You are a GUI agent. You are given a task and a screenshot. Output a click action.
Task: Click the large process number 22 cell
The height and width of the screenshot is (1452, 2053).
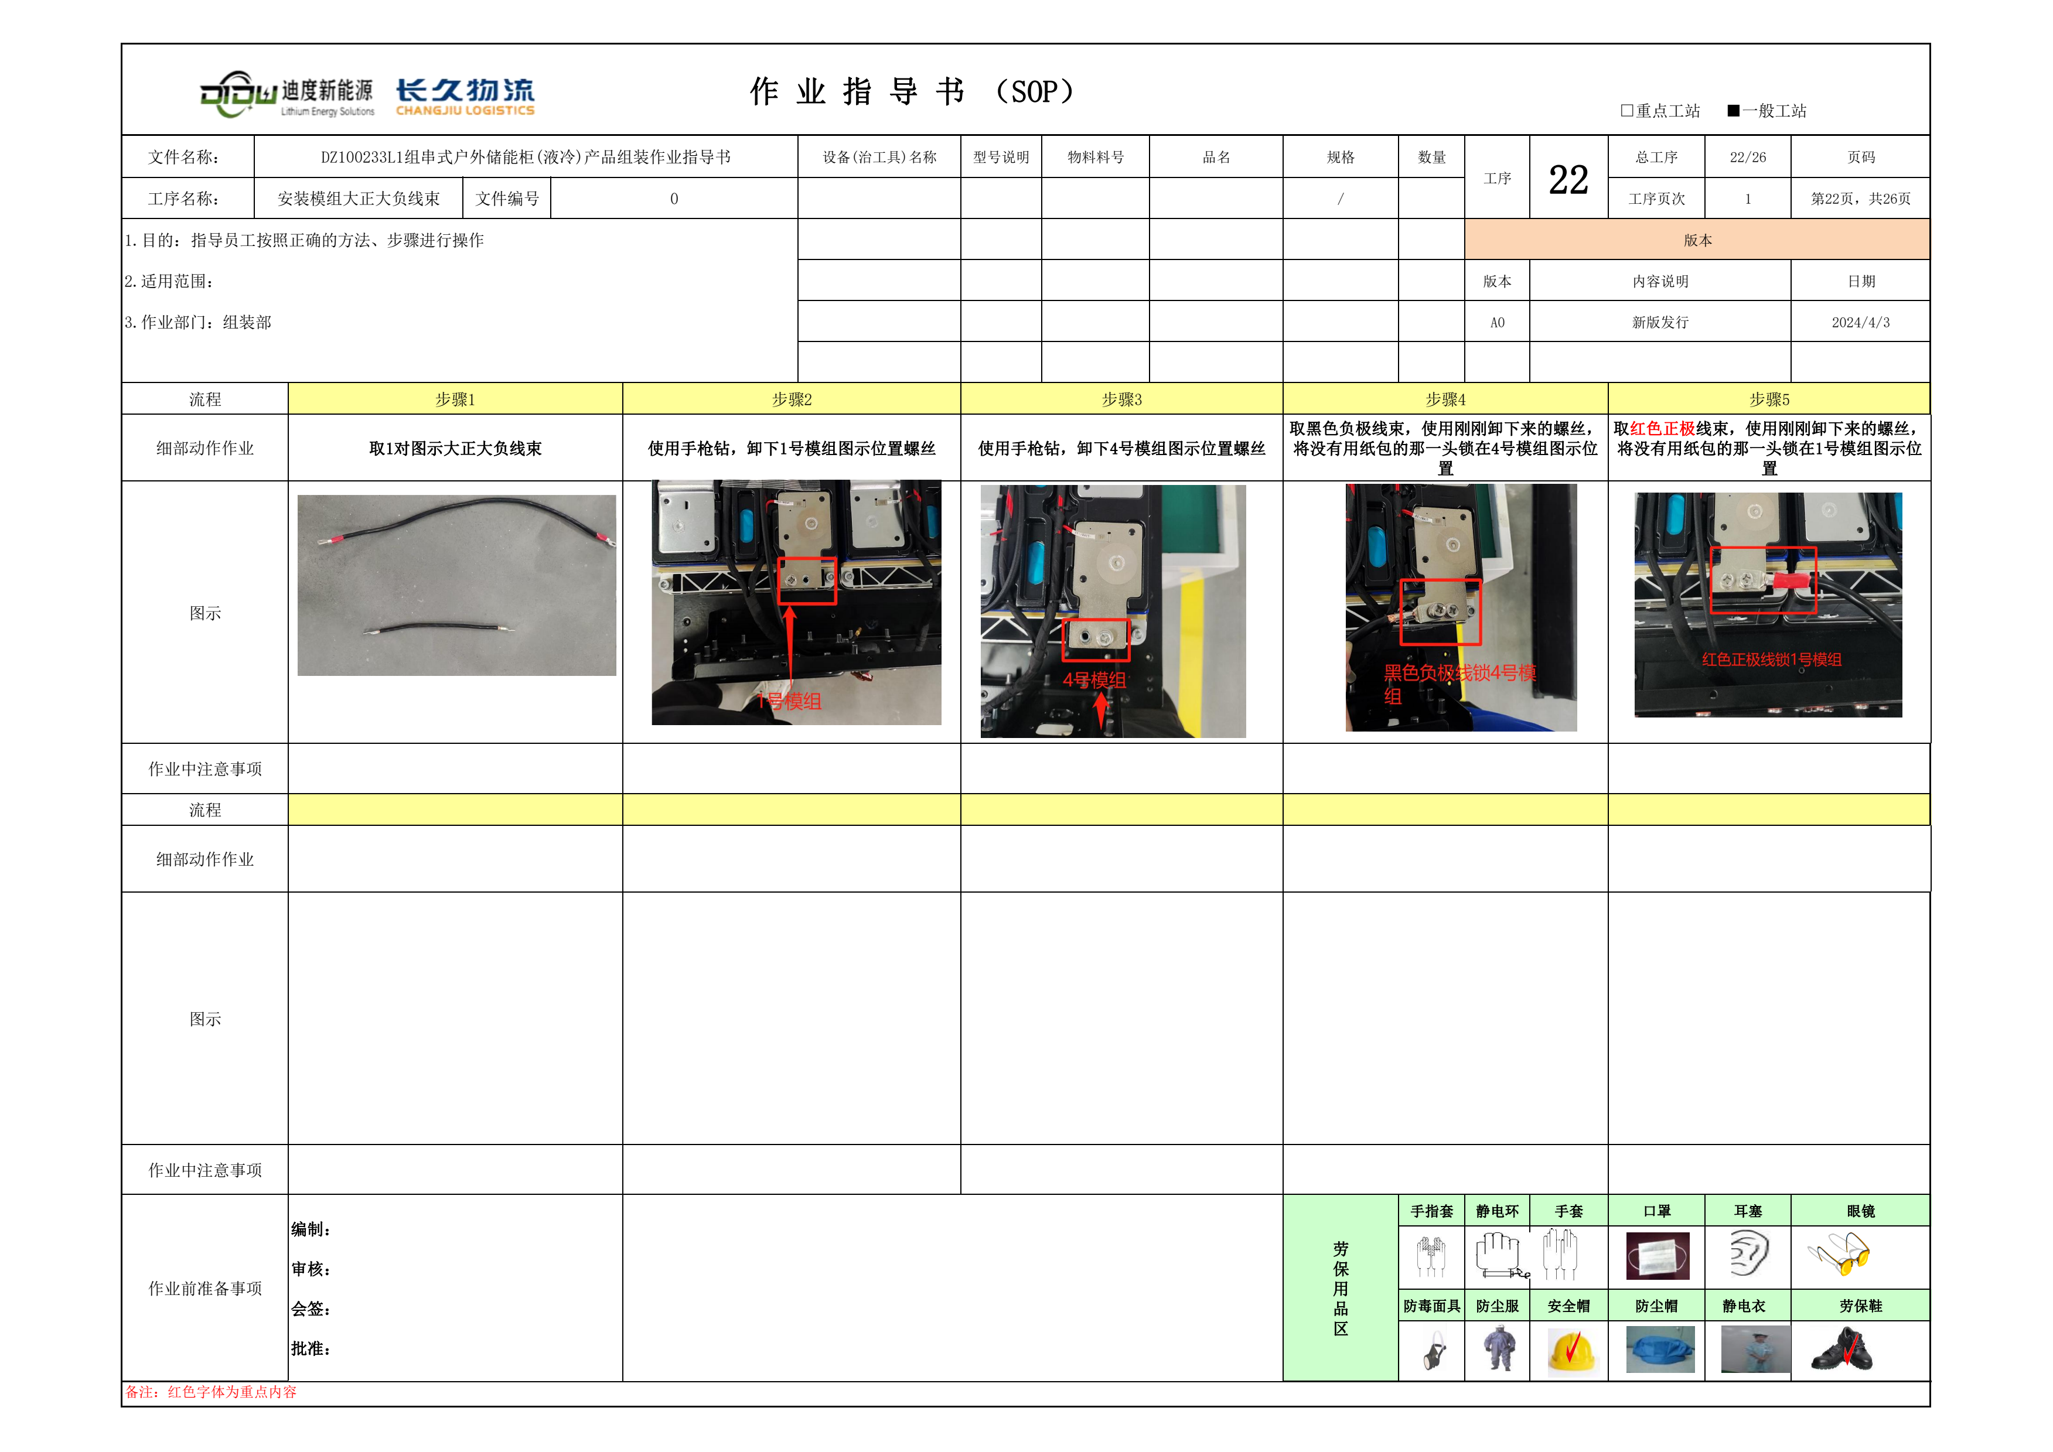(1568, 179)
